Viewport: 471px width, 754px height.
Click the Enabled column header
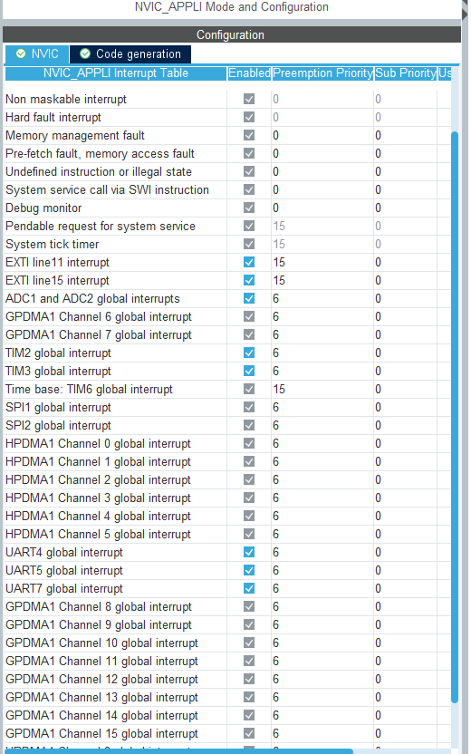249,73
